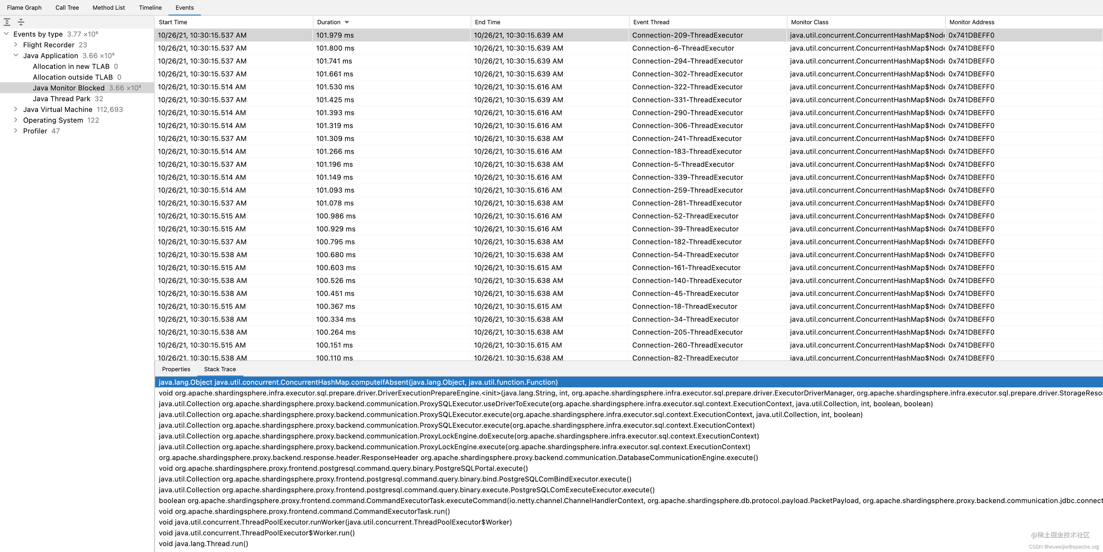The width and height of the screenshot is (1103, 552).
Task: Open the Timeline tab
Action: [x=150, y=7]
